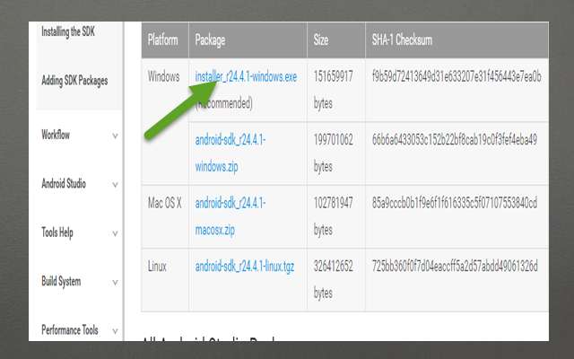Viewport: 574px width, 359px height.
Task: Expand the Build System chevron arrow
Action: tap(115, 282)
